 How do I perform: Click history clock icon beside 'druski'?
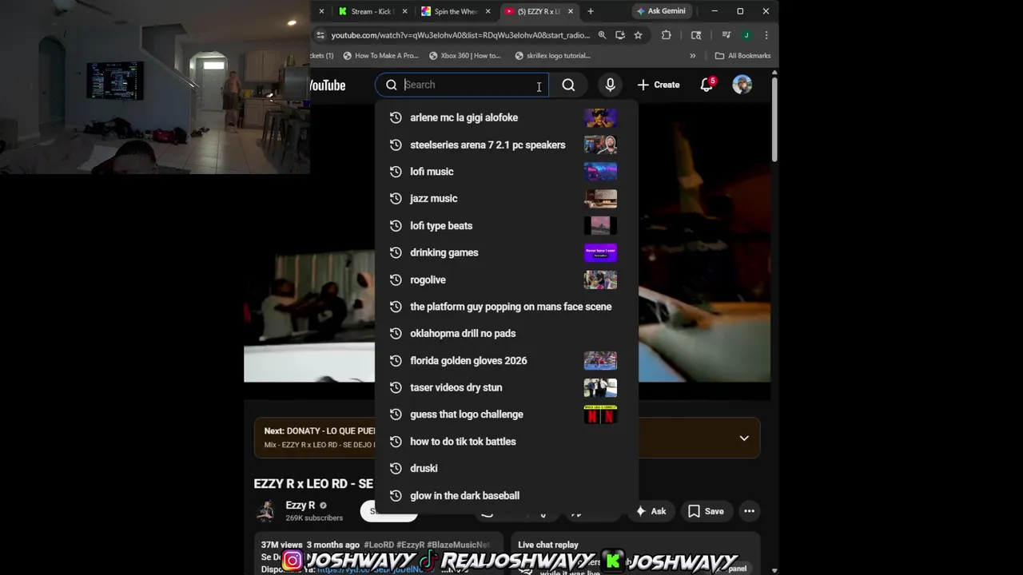point(395,468)
